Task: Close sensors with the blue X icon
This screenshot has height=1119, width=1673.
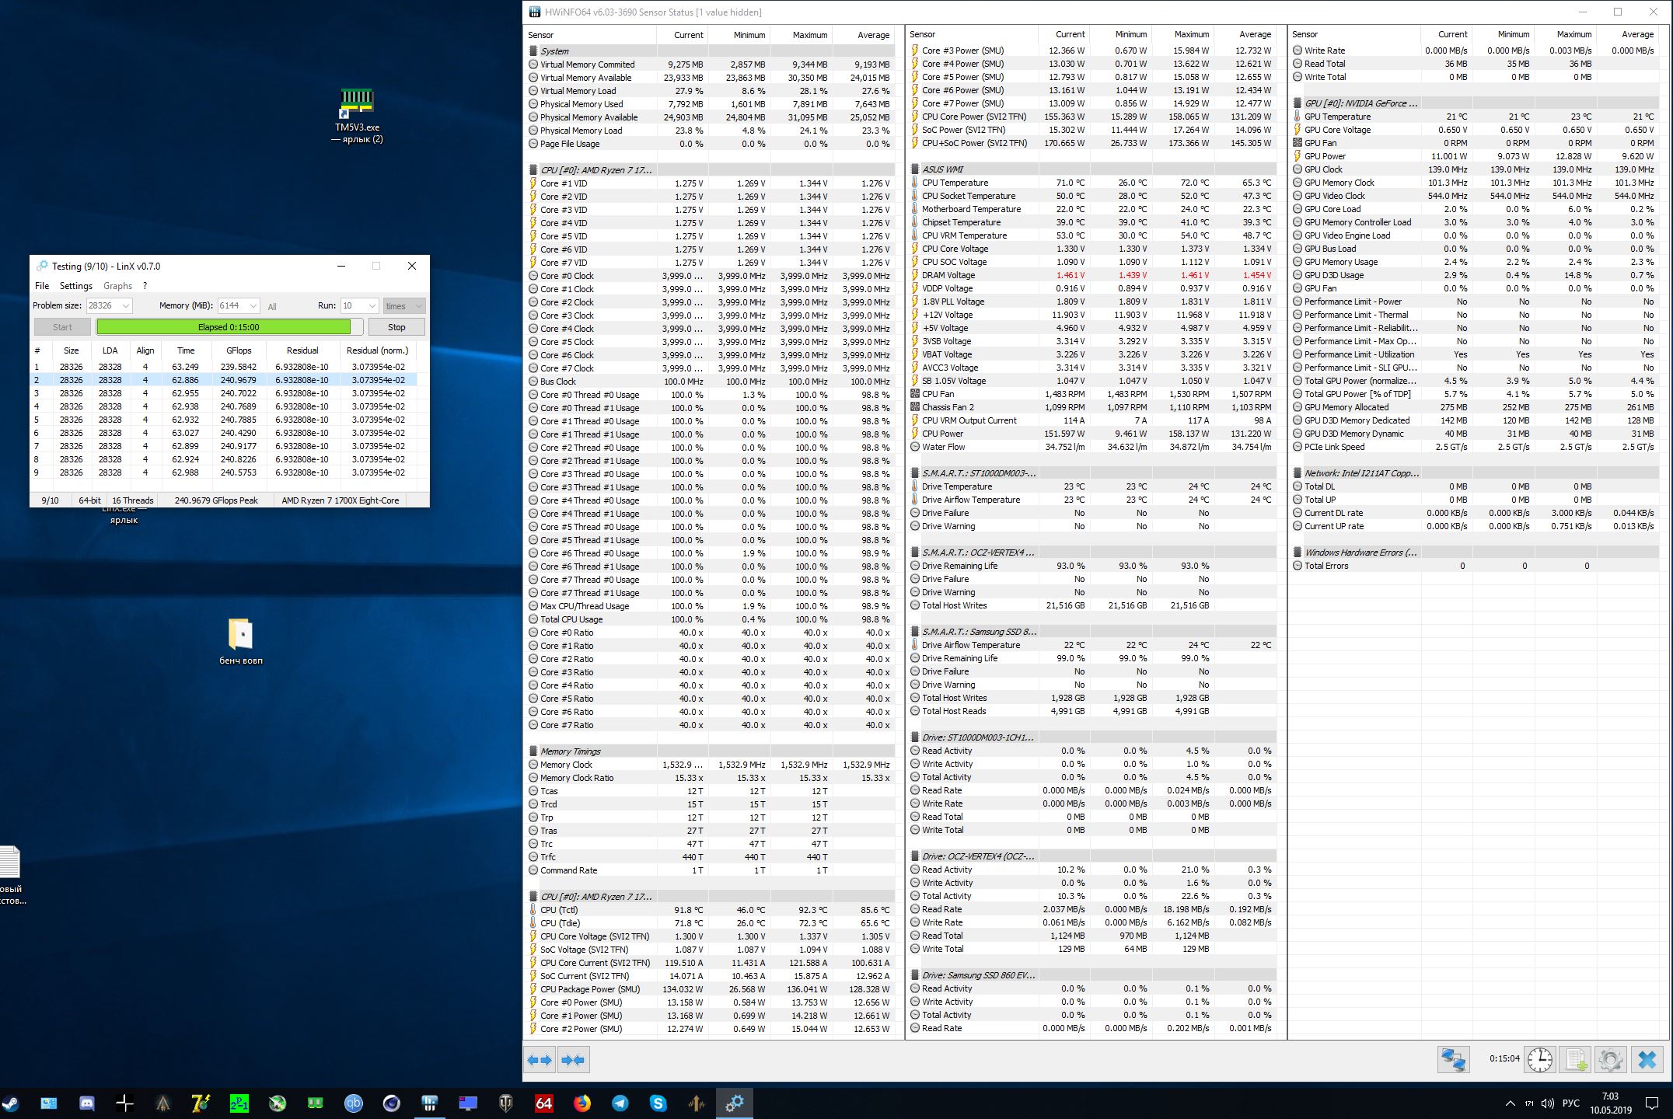Action: pyautogui.click(x=1647, y=1060)
